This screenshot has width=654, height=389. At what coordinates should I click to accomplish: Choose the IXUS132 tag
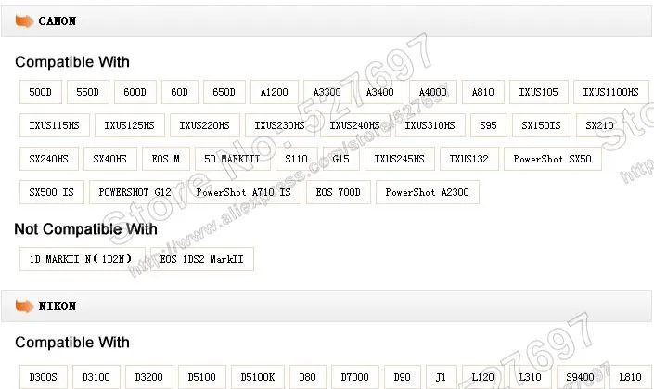click(x=469, y=159)
